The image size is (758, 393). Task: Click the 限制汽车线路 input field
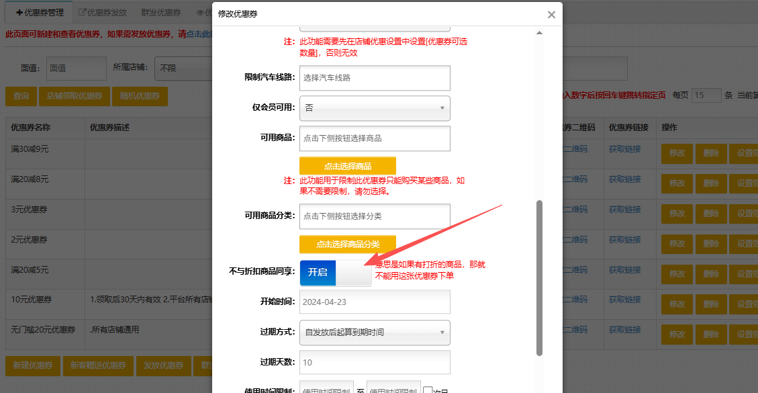(374, 78)
